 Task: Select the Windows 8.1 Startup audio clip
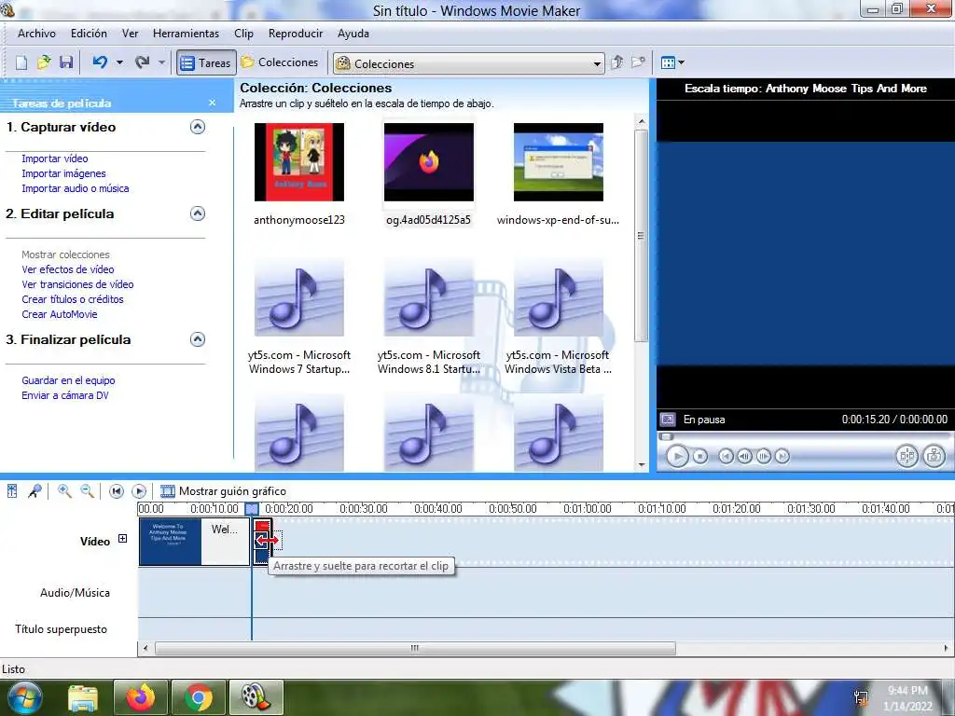tap(429, 297)
